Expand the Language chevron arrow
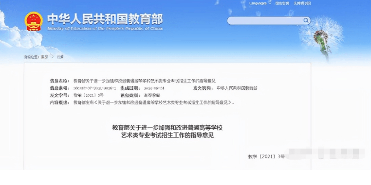 pyautogui.click(x=270, y=3)
